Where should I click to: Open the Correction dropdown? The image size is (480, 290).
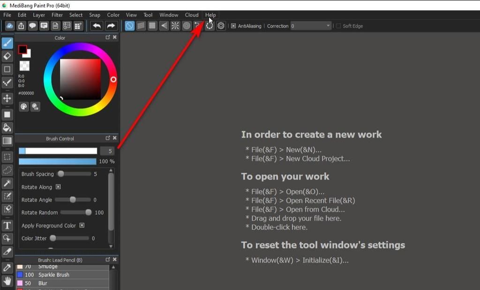pyautogui.click(x=311, y=26)
